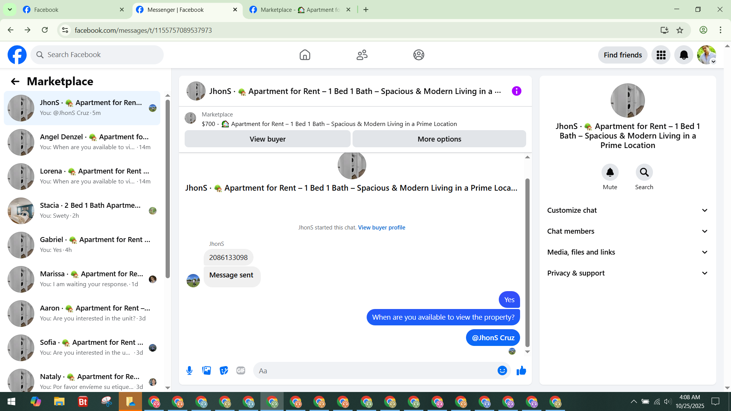Expand Chat members section
Screen dimensions: 731x411
(x=627, y=231)
